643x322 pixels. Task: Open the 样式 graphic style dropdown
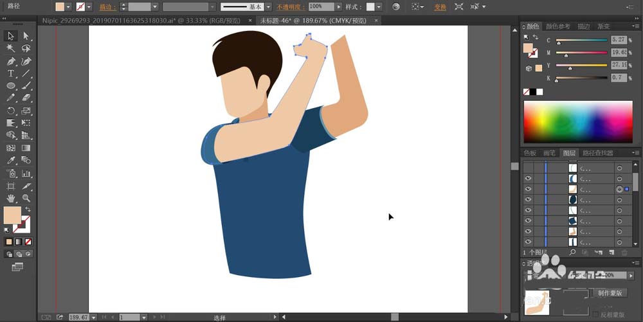pos(379,6)
